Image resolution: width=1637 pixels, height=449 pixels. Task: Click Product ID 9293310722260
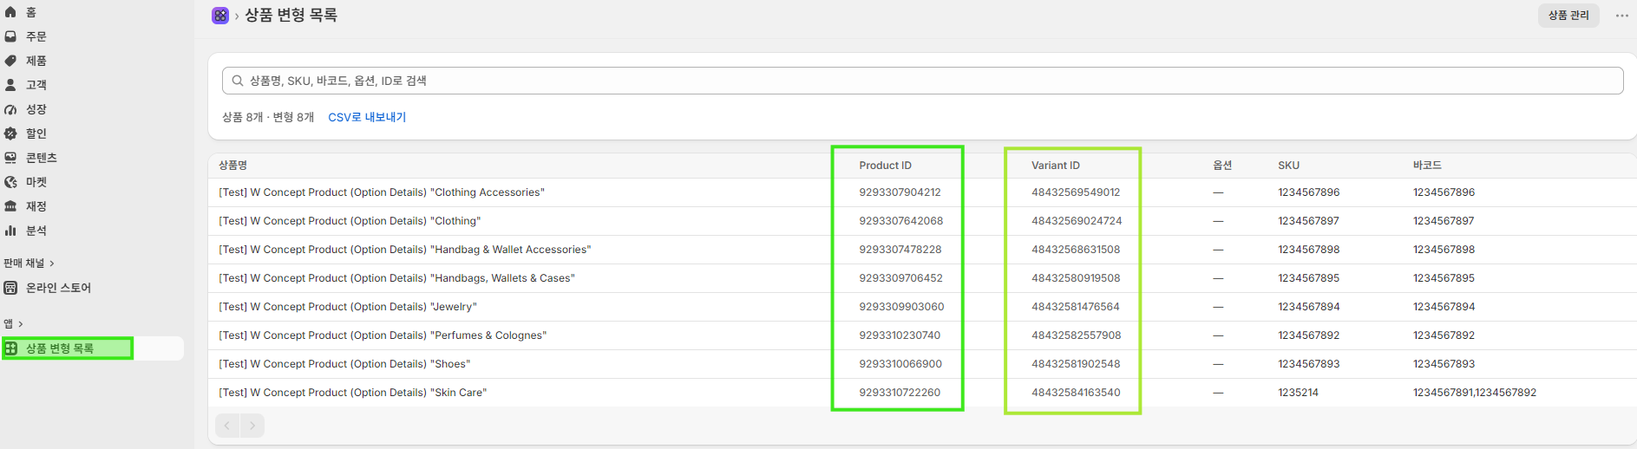coord(900,393)
